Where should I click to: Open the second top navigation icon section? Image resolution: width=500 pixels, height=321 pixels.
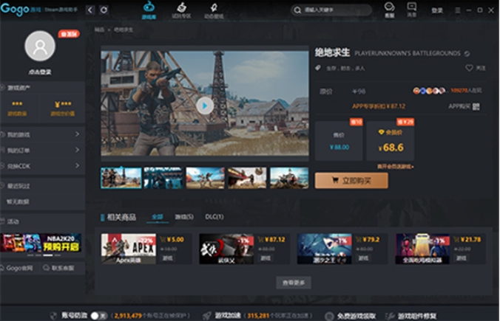coord(181,7)
